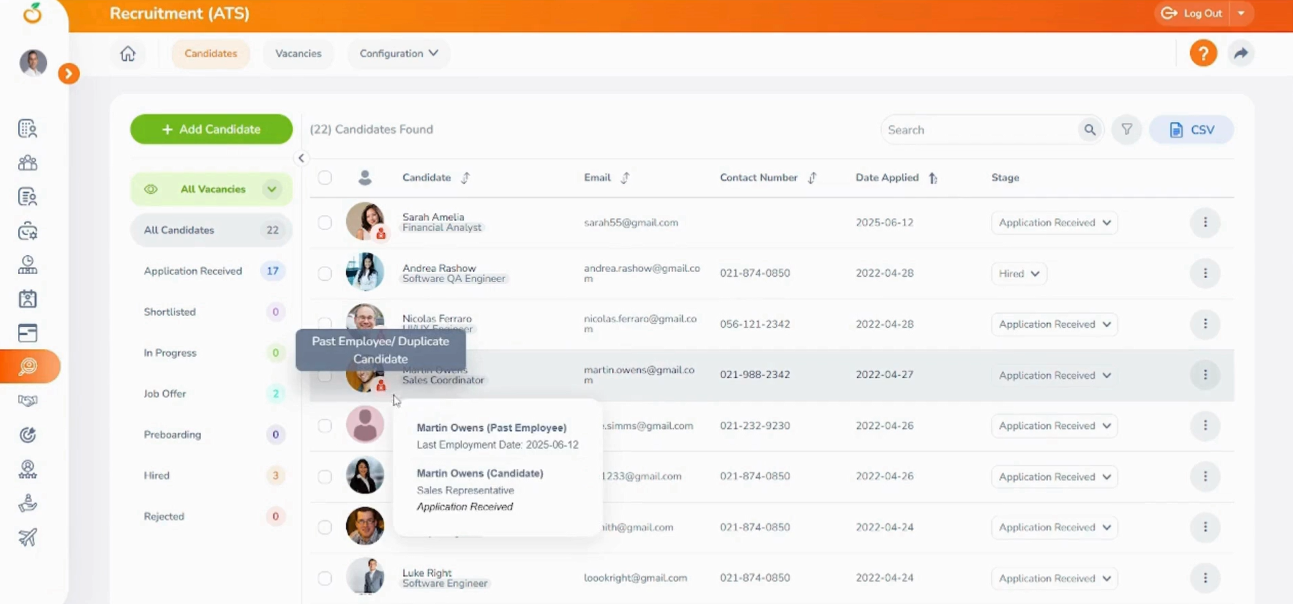Tick the select-all candidates checkbox
The image size is (1293, 604).
pyautogui.click(x=325, y=177)
